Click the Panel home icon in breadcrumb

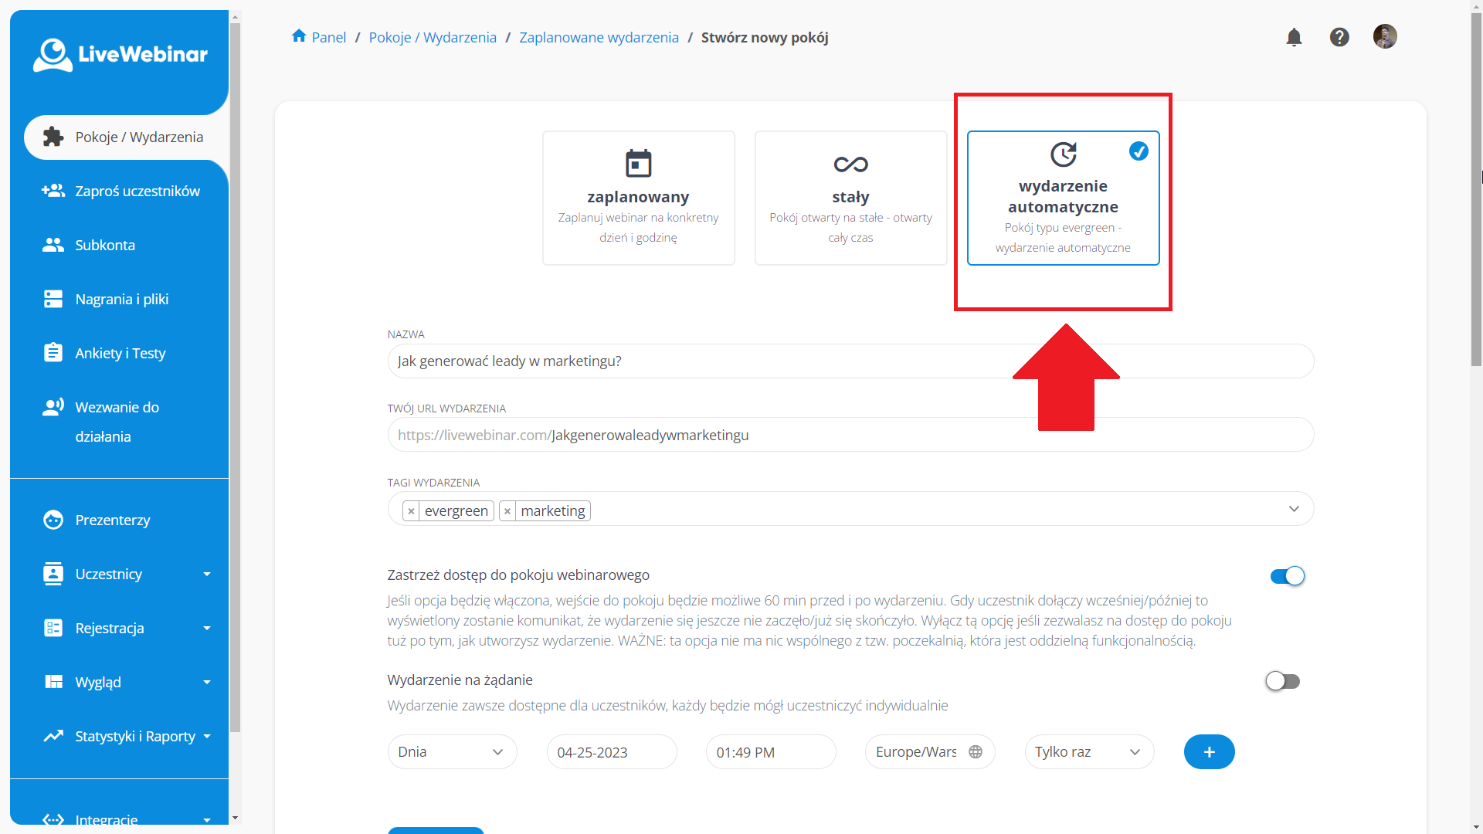299,36
